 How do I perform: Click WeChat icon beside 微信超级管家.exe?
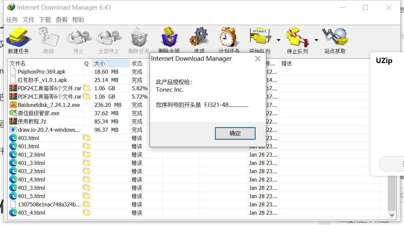pyautogui.click(x=13, y=113)
